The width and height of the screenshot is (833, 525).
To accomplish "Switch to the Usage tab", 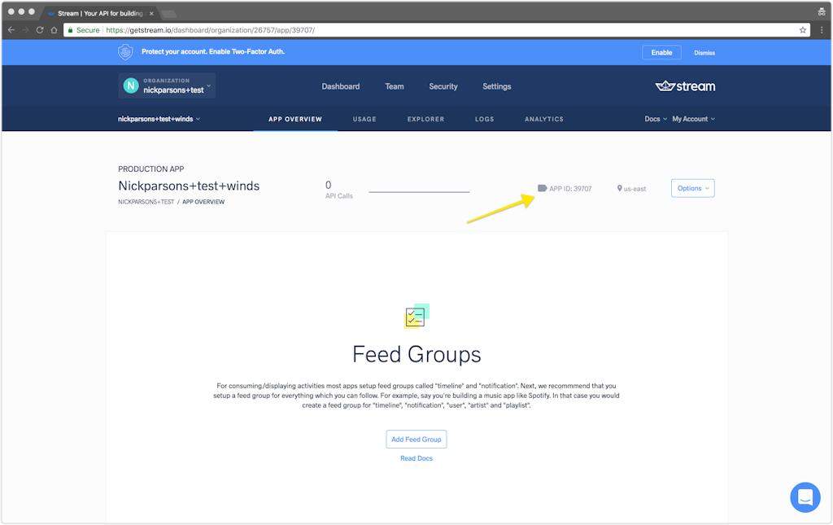I will [x=364, y=119].
